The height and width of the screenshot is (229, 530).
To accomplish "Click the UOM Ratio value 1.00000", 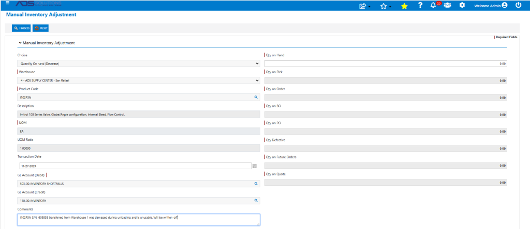I will coord(139,148).
